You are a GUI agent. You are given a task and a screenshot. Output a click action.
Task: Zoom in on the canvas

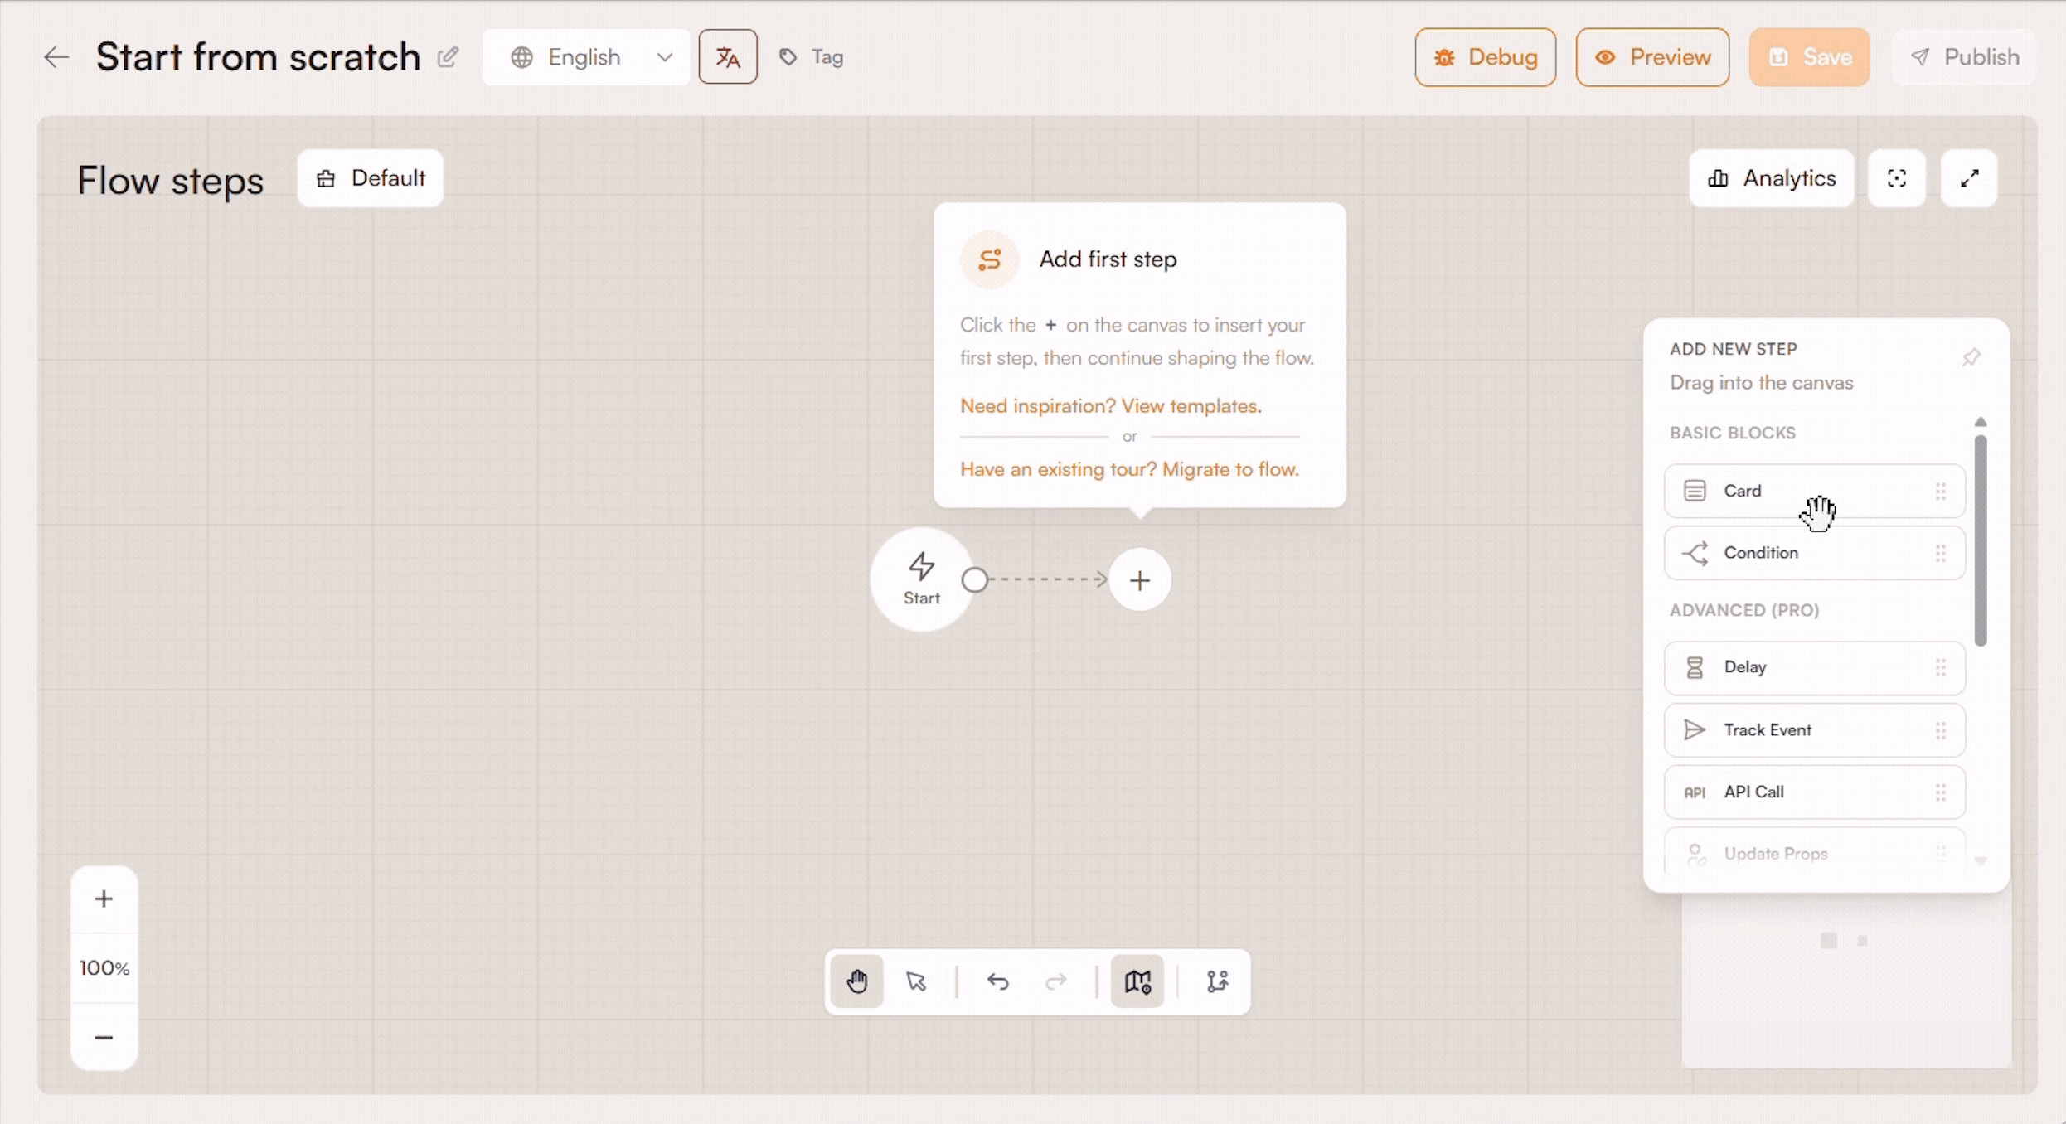(104, 899)
